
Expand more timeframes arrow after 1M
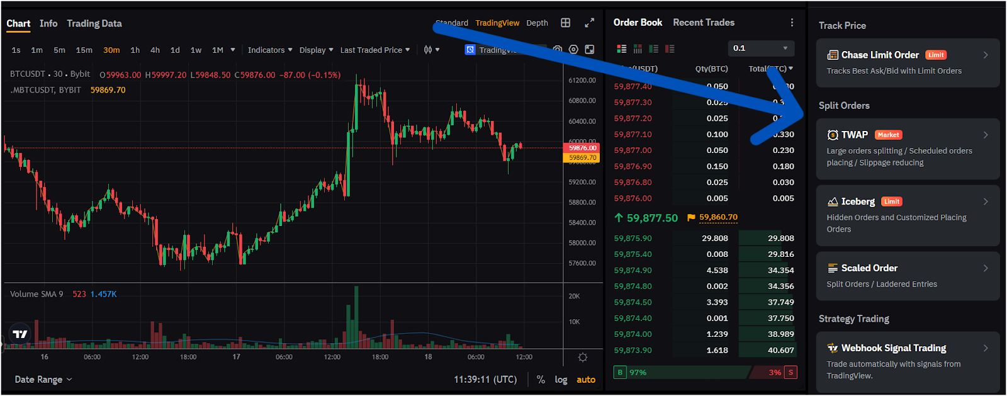(x=233, y=50)
